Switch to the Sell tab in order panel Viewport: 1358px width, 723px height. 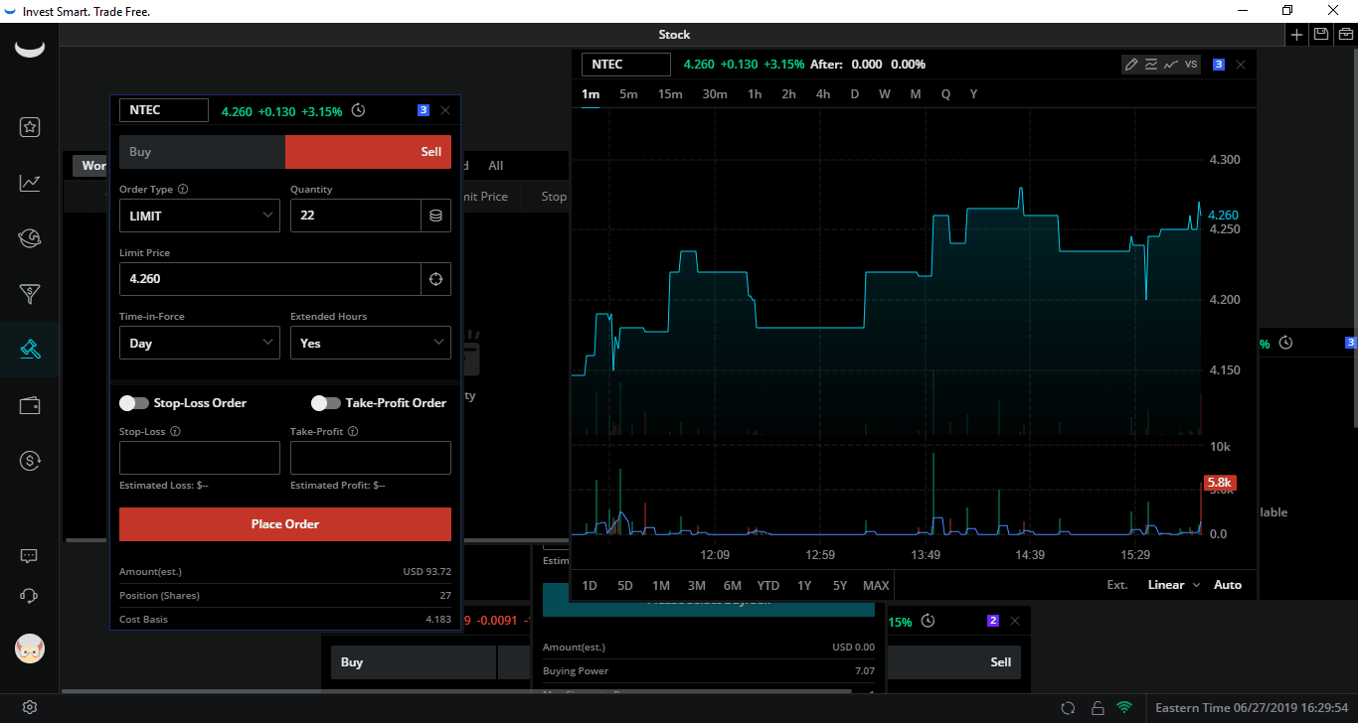(368, 151)
